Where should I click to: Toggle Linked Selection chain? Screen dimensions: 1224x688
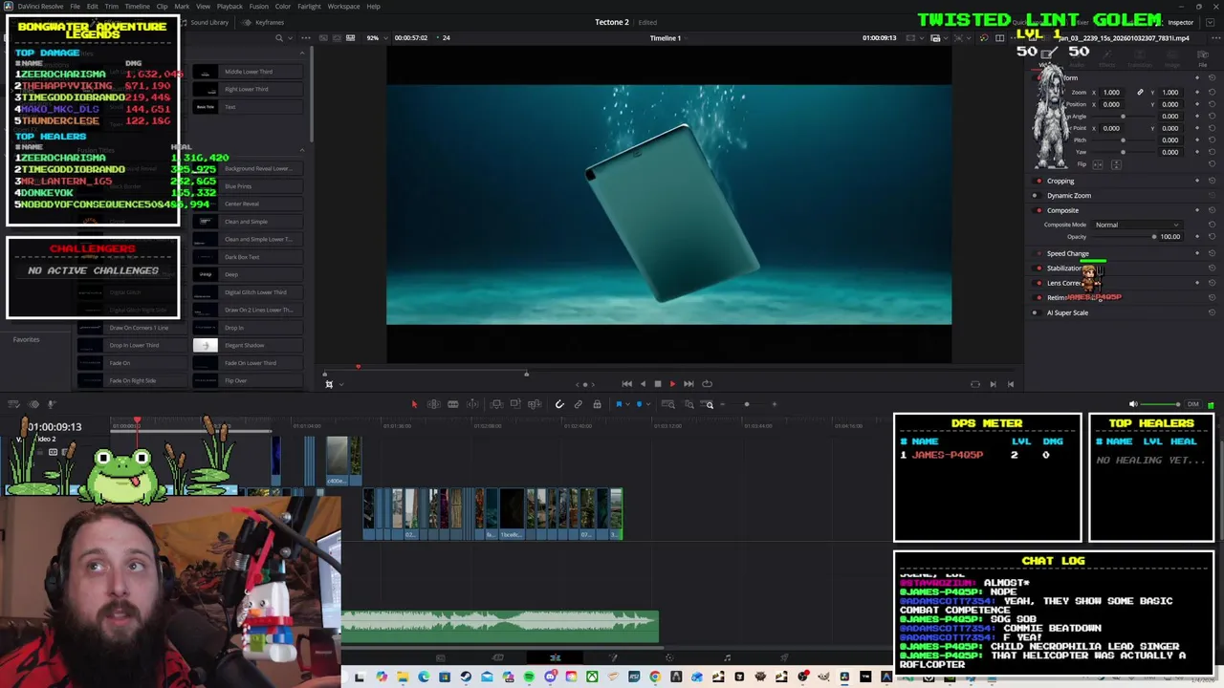tap(579, 404)
